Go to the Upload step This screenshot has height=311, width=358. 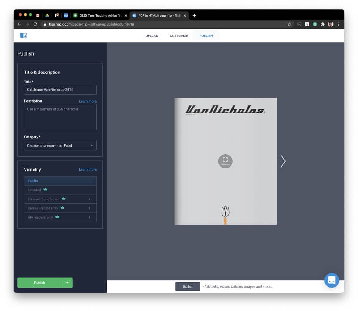(152, 36)
